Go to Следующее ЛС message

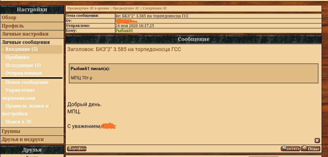[x=155, y=8]
